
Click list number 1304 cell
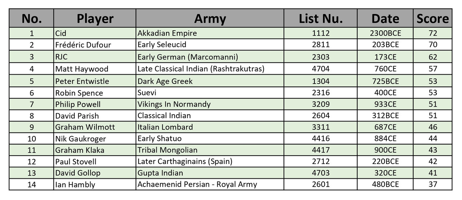pos(321,81)
